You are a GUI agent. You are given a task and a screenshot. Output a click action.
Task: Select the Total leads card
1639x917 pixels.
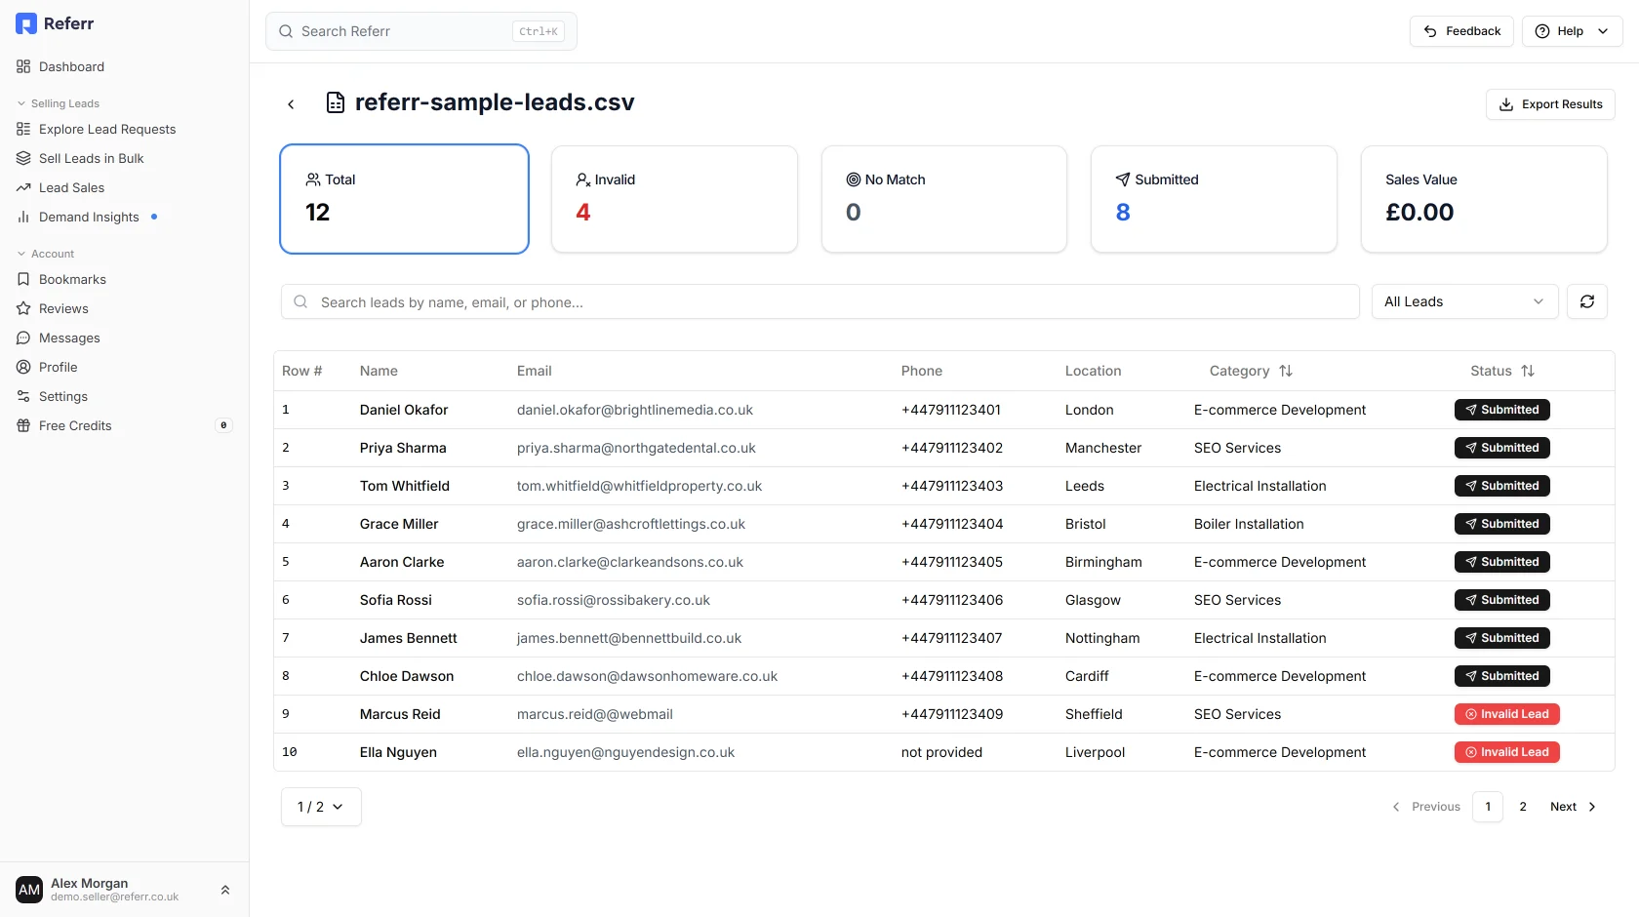coord(404,199)
